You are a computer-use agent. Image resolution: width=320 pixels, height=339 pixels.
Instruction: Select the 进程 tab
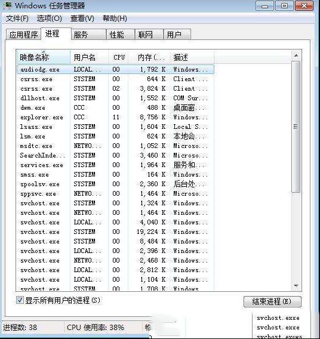point(56,34)
